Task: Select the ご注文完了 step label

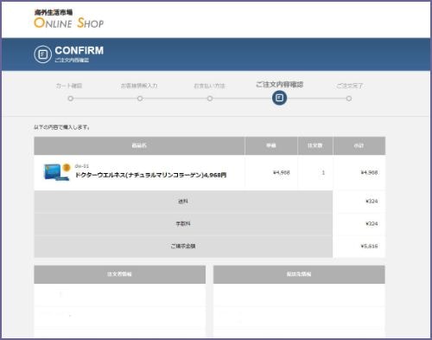Action: (350, 86)
